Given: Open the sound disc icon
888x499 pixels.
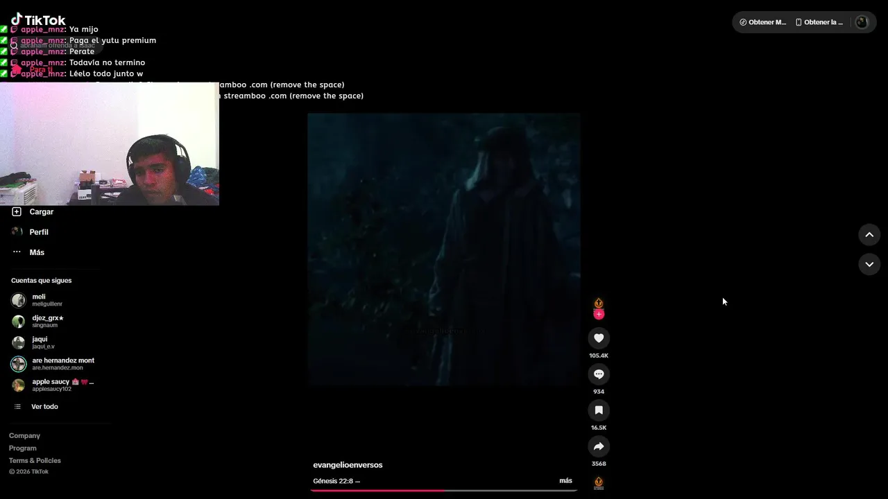Looking at the screenshot, I should pyautogui.click(x=599, y=483).
